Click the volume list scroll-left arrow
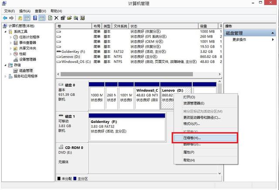The image size is (279, 190). point(58,74)
